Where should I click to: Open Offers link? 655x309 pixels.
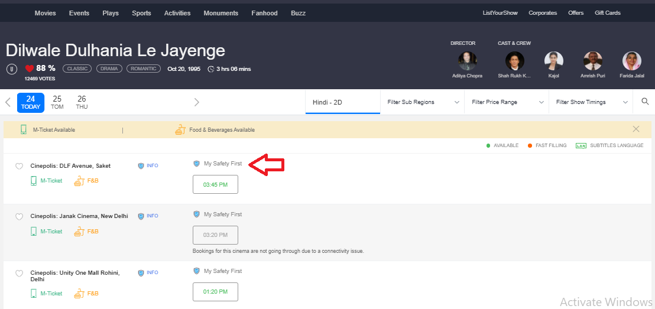(x=576, y=13)
